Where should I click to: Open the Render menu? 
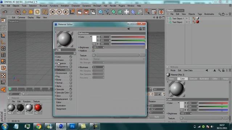pos(113,6)
